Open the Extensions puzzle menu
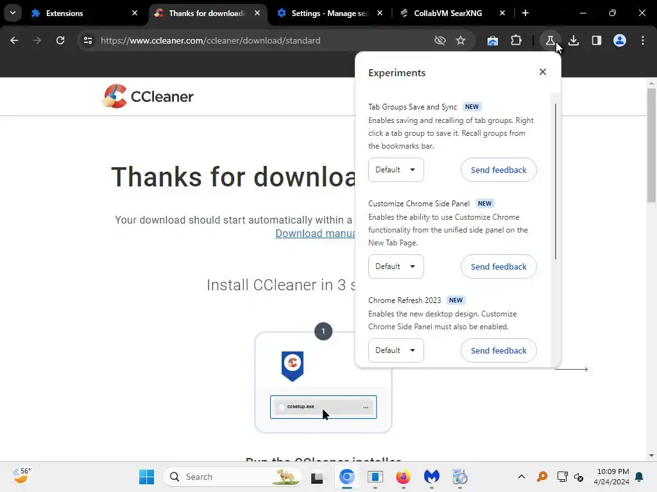 [516, 40]
